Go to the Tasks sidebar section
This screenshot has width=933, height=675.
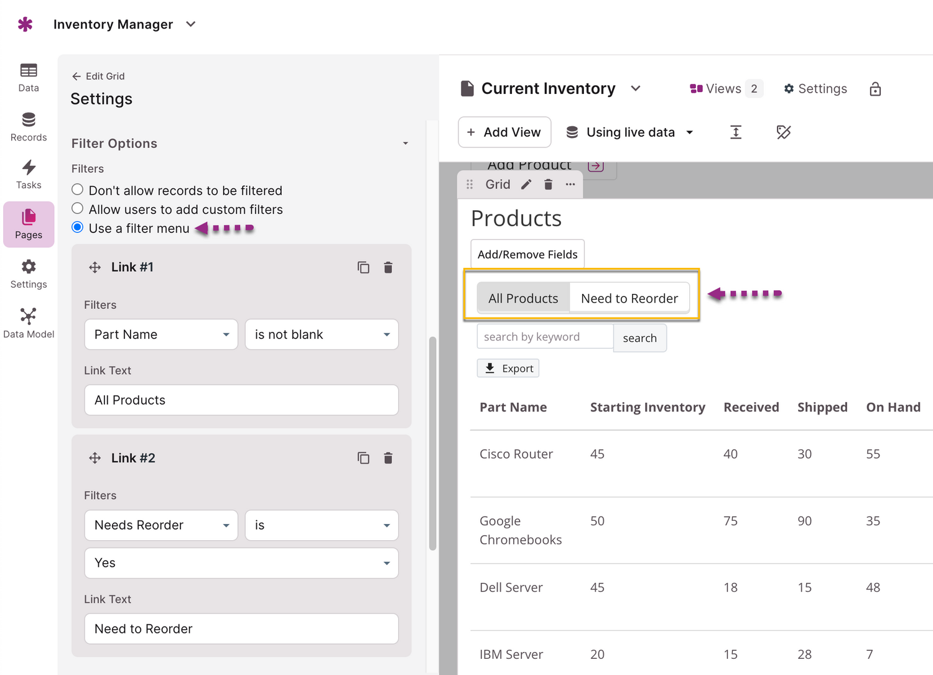tap(29, 175)
